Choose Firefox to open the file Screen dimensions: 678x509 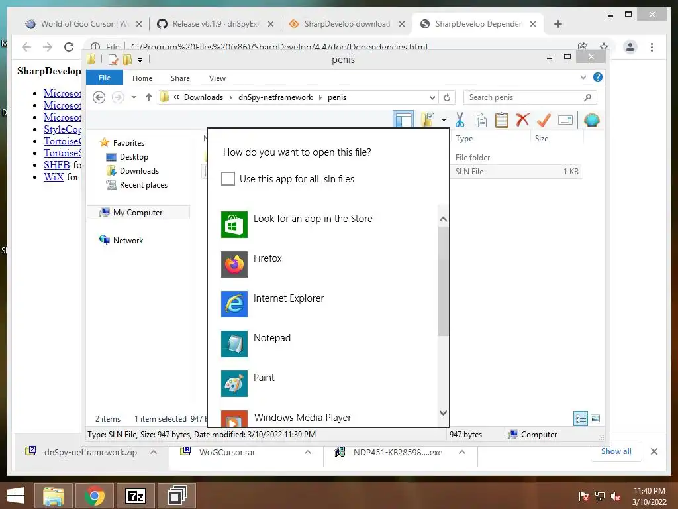(x=328, y=264)
